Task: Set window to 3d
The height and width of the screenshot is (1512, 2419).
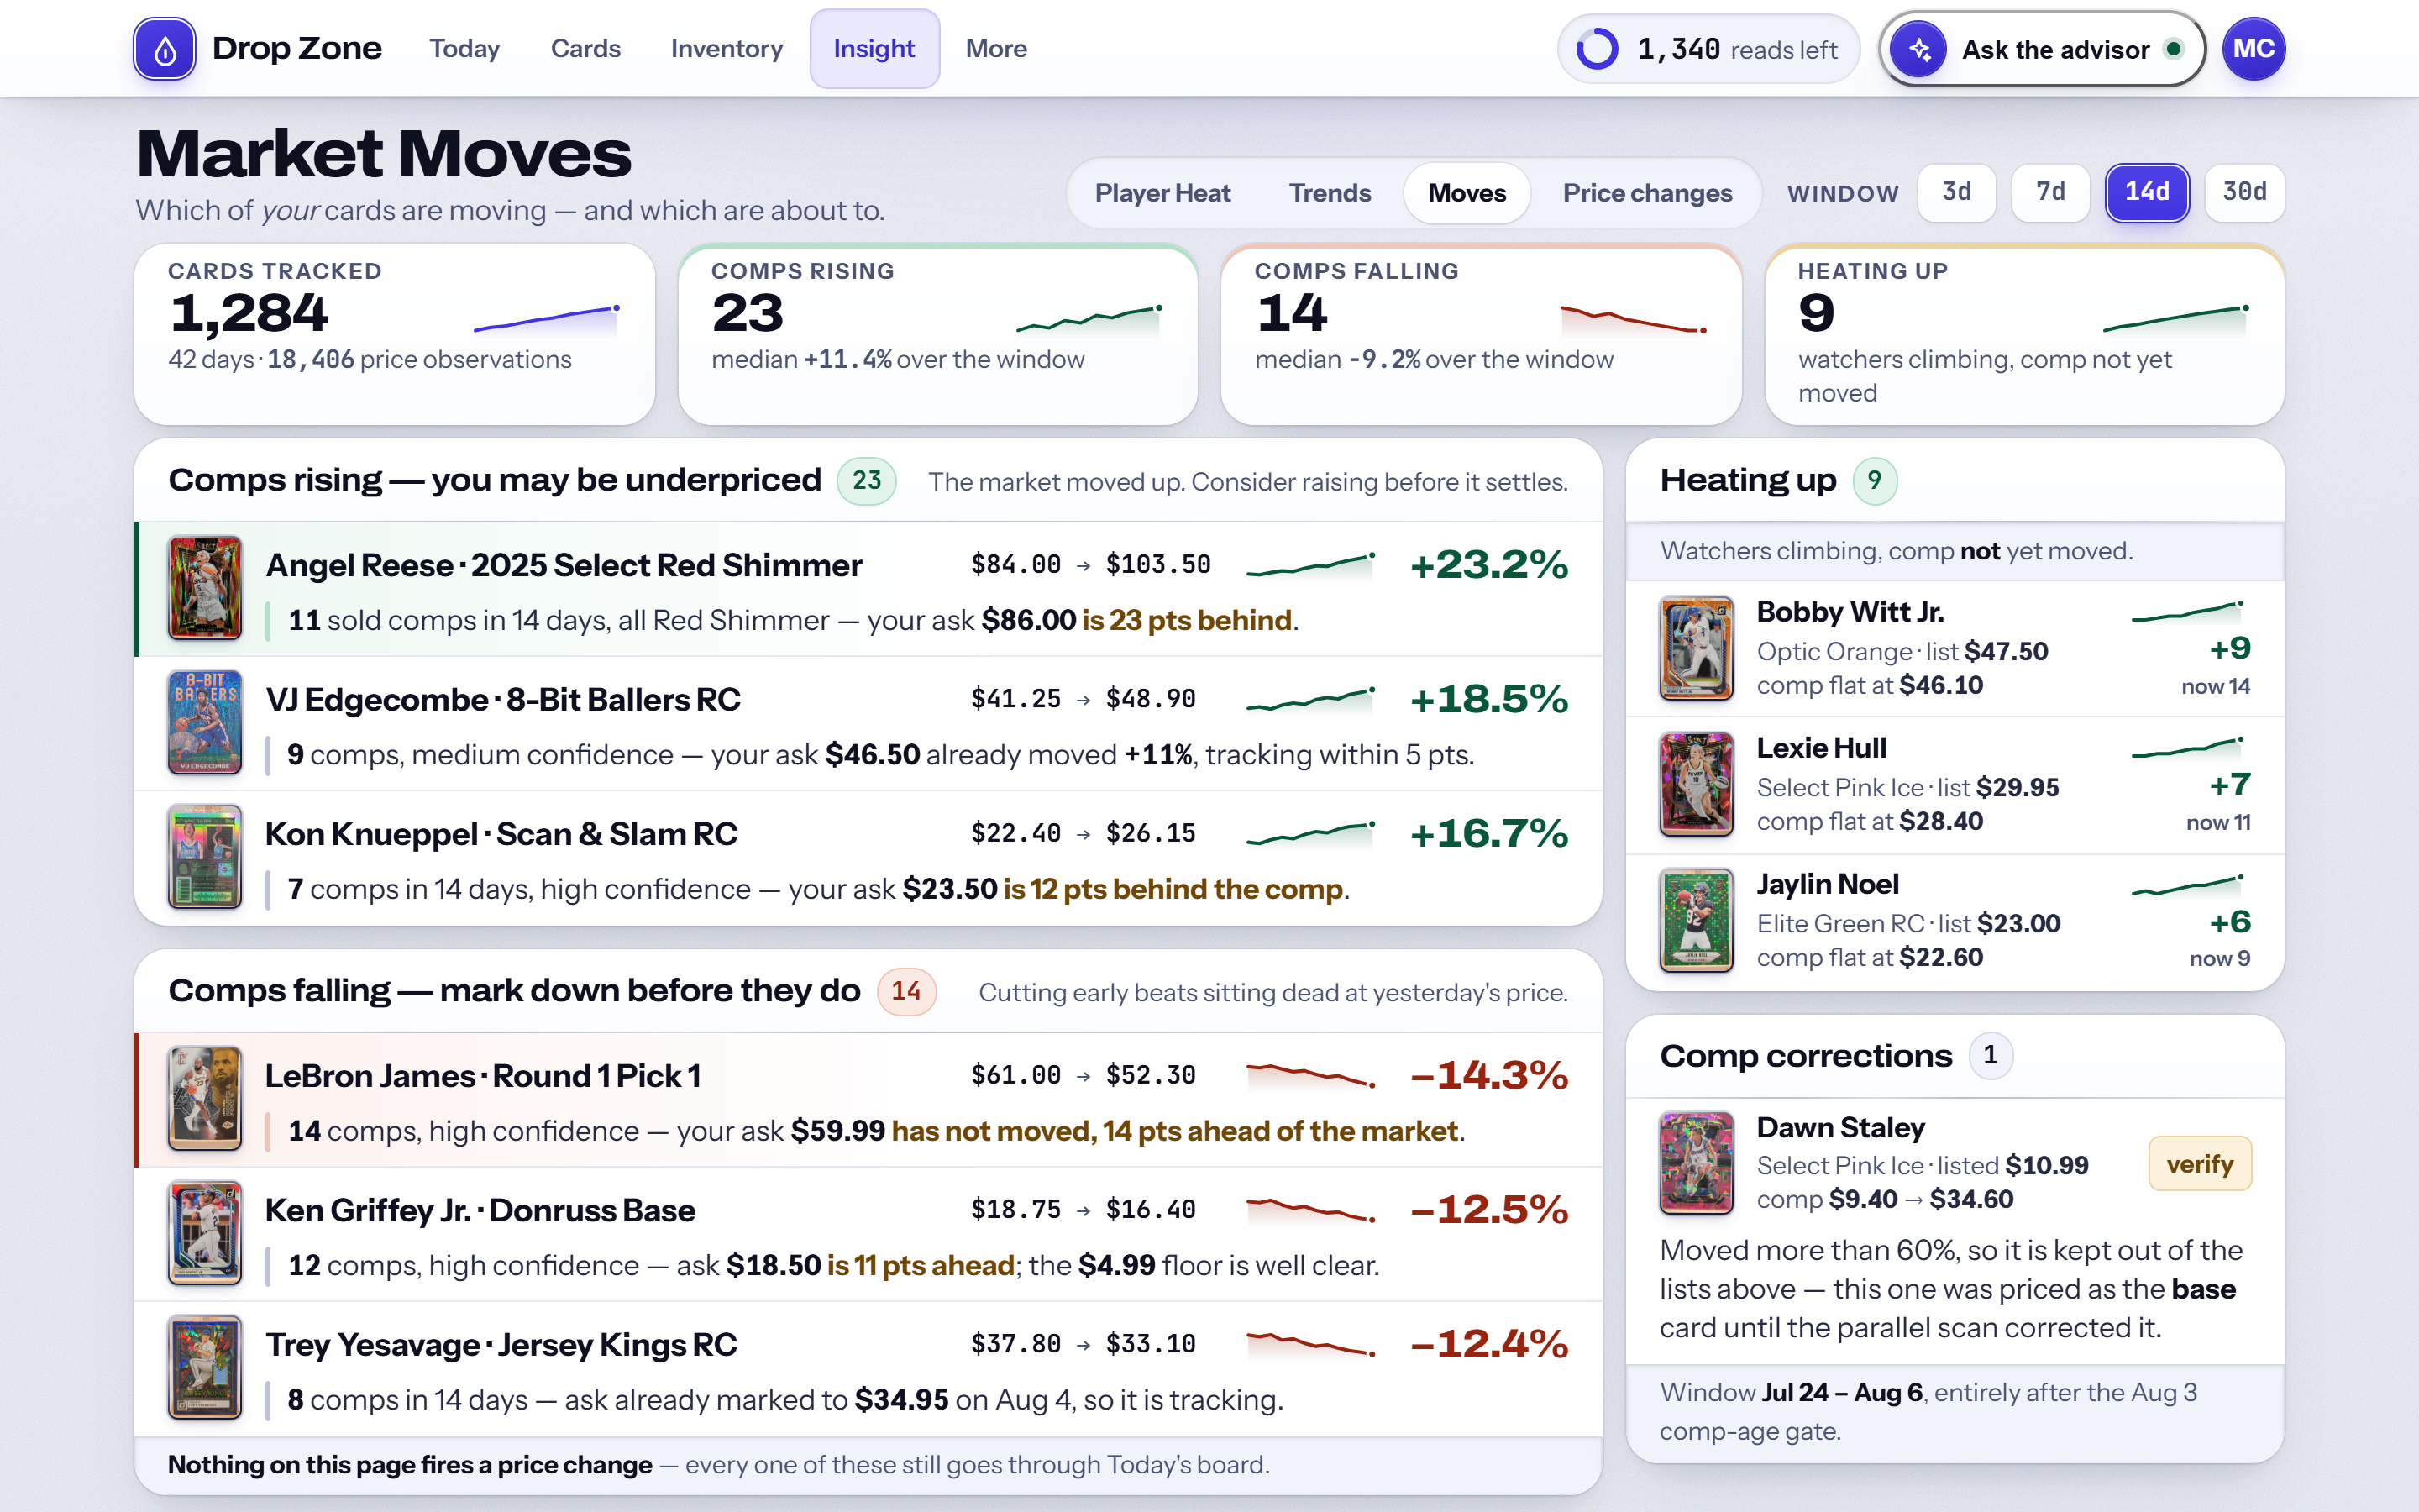Action: coord(1956,192)
